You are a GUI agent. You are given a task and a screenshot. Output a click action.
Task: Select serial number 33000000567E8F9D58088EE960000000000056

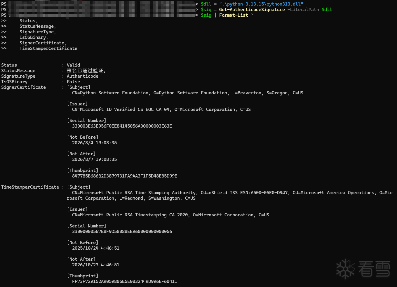point(122,232)
